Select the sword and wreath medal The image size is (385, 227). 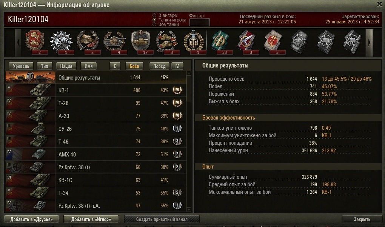[x=194, y=42]
